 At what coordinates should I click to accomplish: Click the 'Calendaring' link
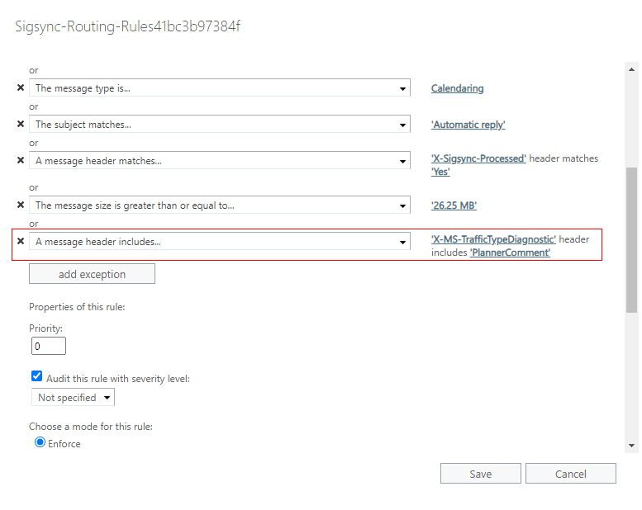(457, 88)
